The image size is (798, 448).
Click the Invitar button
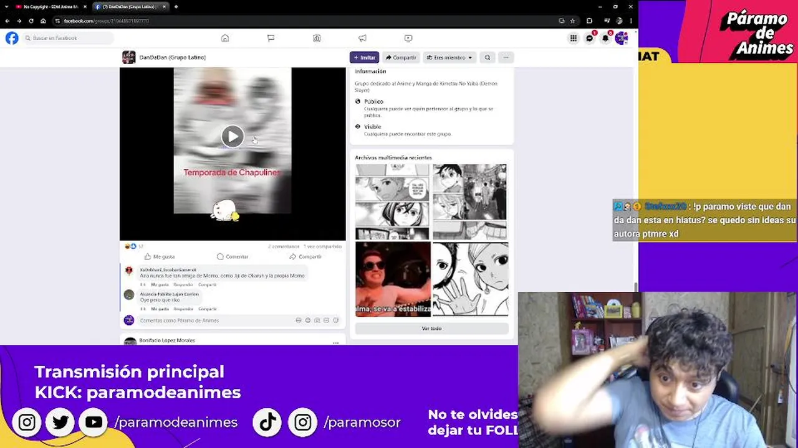tap(364, 57)
